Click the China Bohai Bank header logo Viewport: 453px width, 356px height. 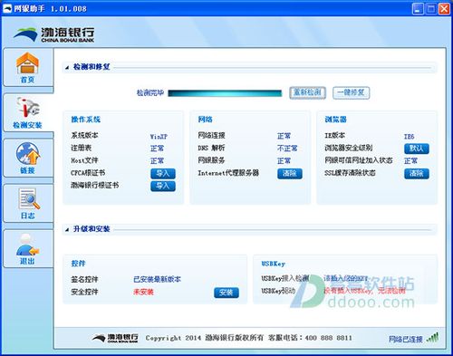tap(53, 34)
